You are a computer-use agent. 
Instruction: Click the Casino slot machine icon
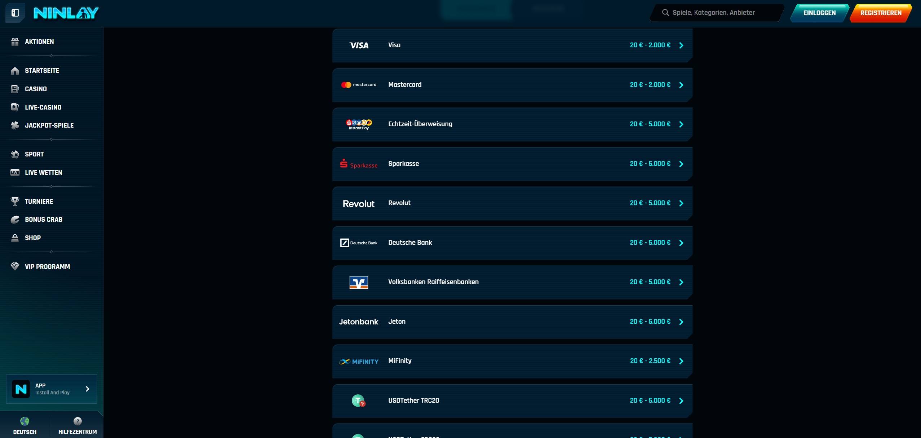coord(15,89)
